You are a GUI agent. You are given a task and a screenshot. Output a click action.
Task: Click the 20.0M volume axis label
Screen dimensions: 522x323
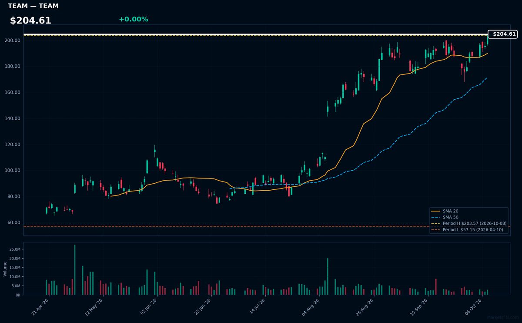tap(14, 259)
